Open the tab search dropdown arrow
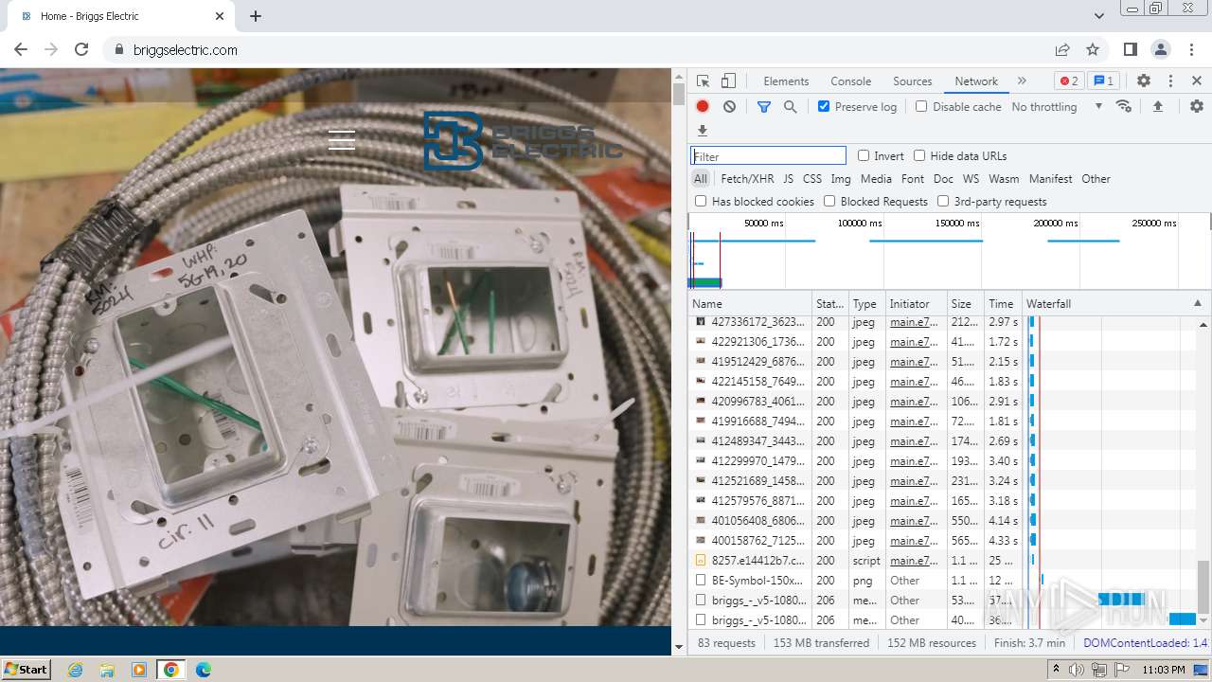1212x682 pixels. coord(1099,16)
